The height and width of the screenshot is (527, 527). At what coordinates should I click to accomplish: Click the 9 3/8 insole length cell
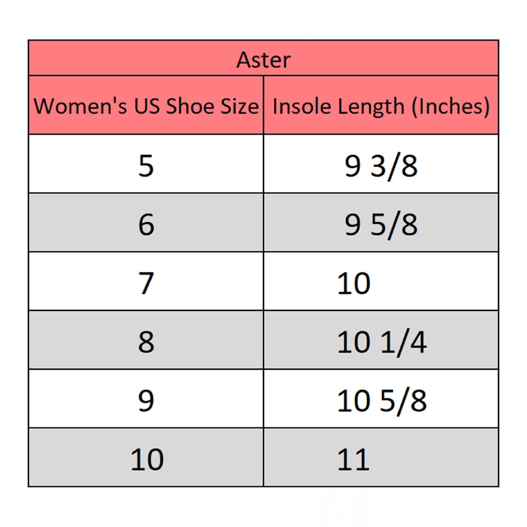pyautogui.click(x=381, y=166)
